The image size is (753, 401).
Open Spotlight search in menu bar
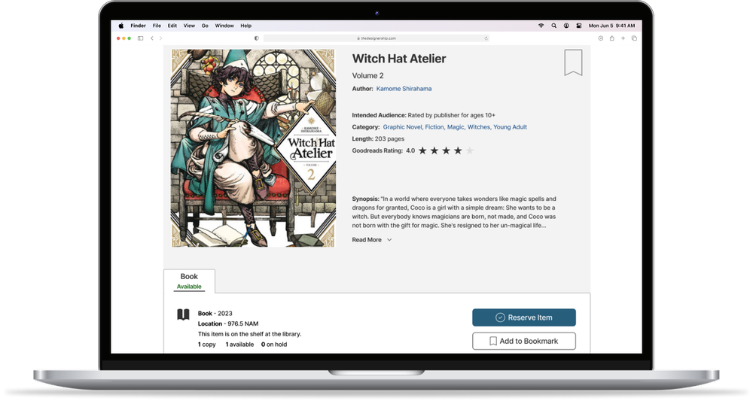pos(553,26)
